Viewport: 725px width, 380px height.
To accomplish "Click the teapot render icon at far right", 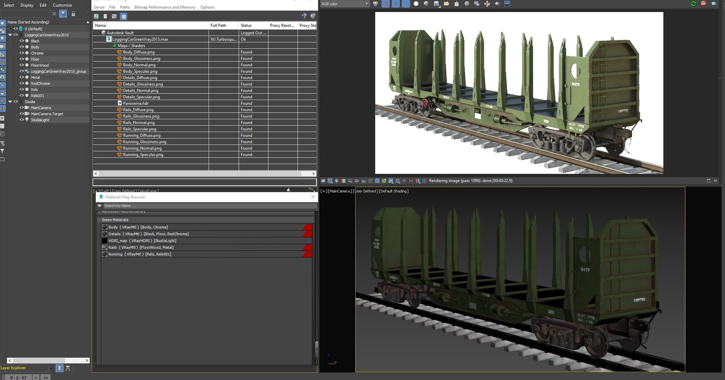I will [714, 3].
